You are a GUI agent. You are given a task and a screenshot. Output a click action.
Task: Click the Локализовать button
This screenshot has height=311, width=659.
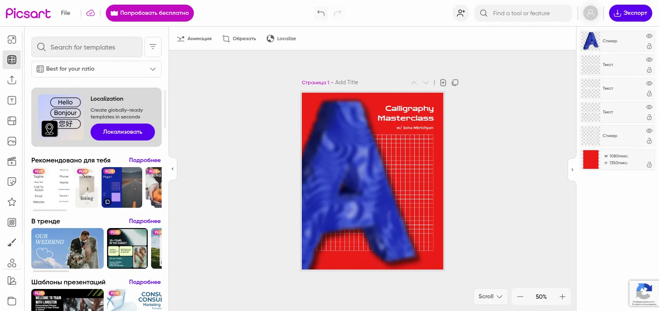click(122, 132)
